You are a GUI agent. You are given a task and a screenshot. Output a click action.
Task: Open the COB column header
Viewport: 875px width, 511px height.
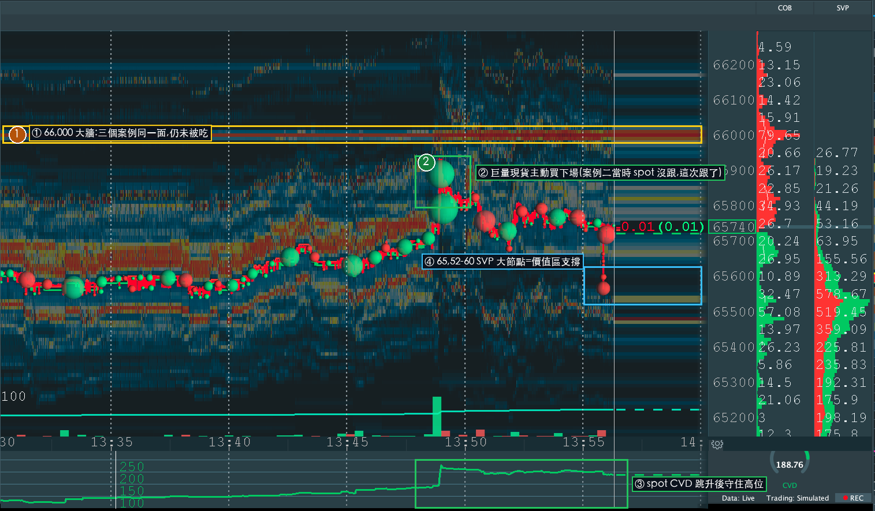(x=784, y=8)
